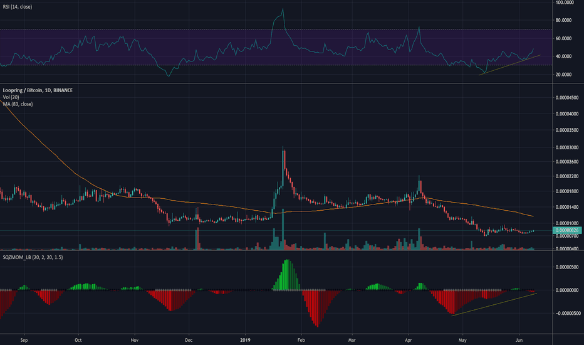The height and width of the screenshot is (345, 584).
Task: Select the Oct label on time axis
Action: 78,340
